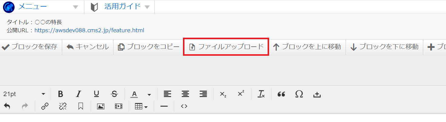
Task: Underline the selected text
Action: tap(96, 94)
